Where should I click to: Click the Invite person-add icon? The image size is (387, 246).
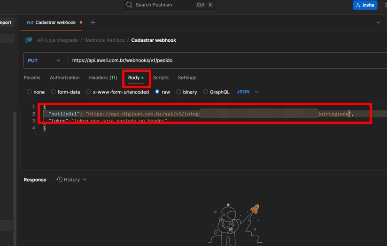pyautogui.click(x=358, y=5)
